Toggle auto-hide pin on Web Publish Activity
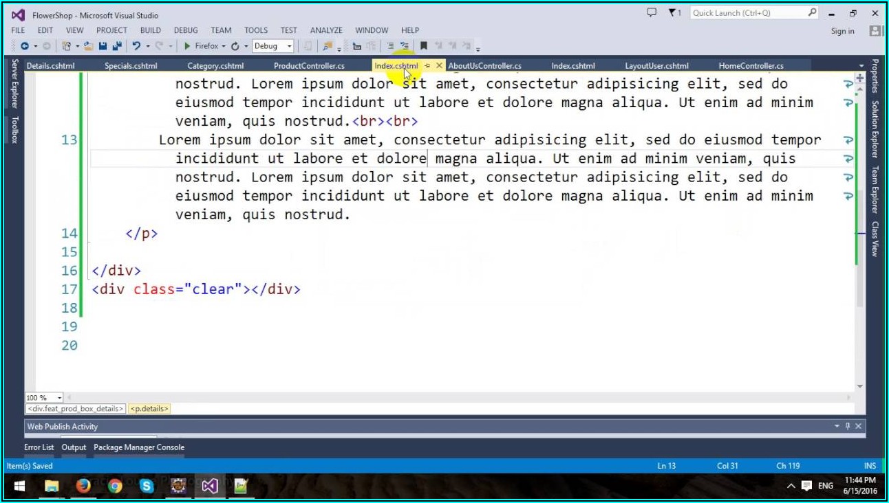Image resolution: width=889 pixels, height=503 pixels. point(848,427)
